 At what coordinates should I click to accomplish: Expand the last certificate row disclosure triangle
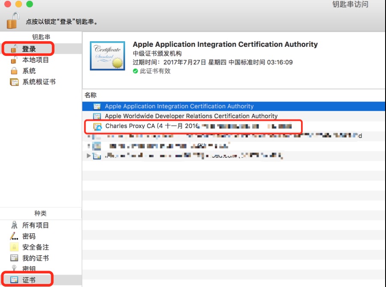pos(89,156)
